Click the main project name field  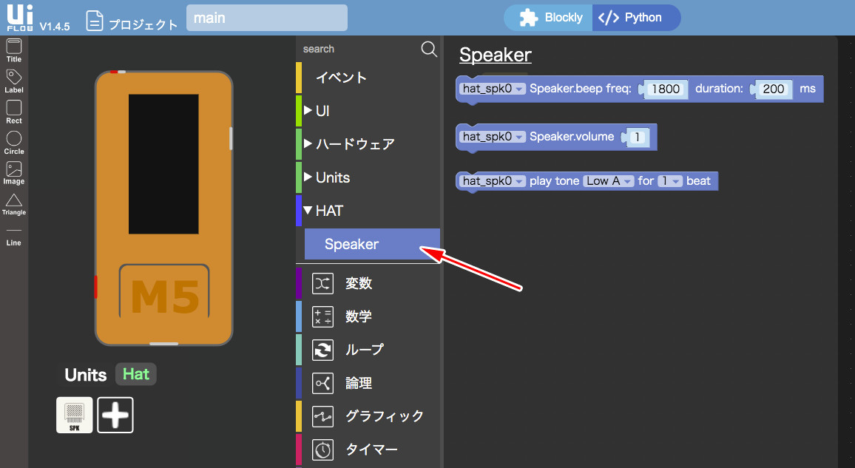pos(266,18)
